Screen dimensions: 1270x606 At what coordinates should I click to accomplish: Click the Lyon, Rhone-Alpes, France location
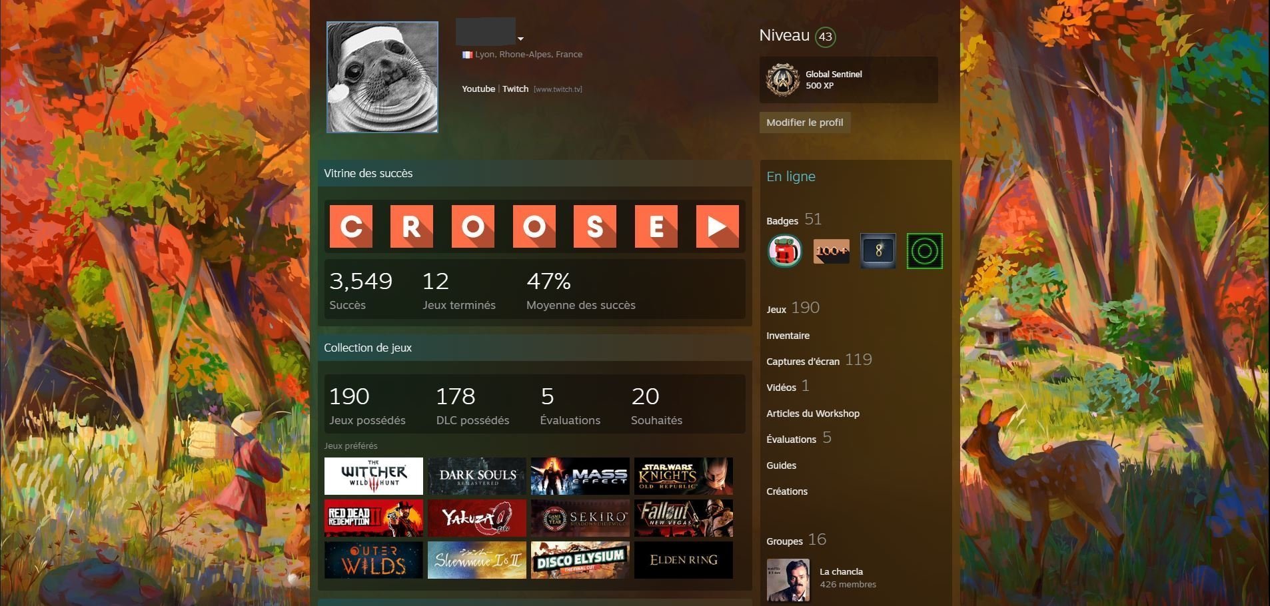[x=529, y=55]
